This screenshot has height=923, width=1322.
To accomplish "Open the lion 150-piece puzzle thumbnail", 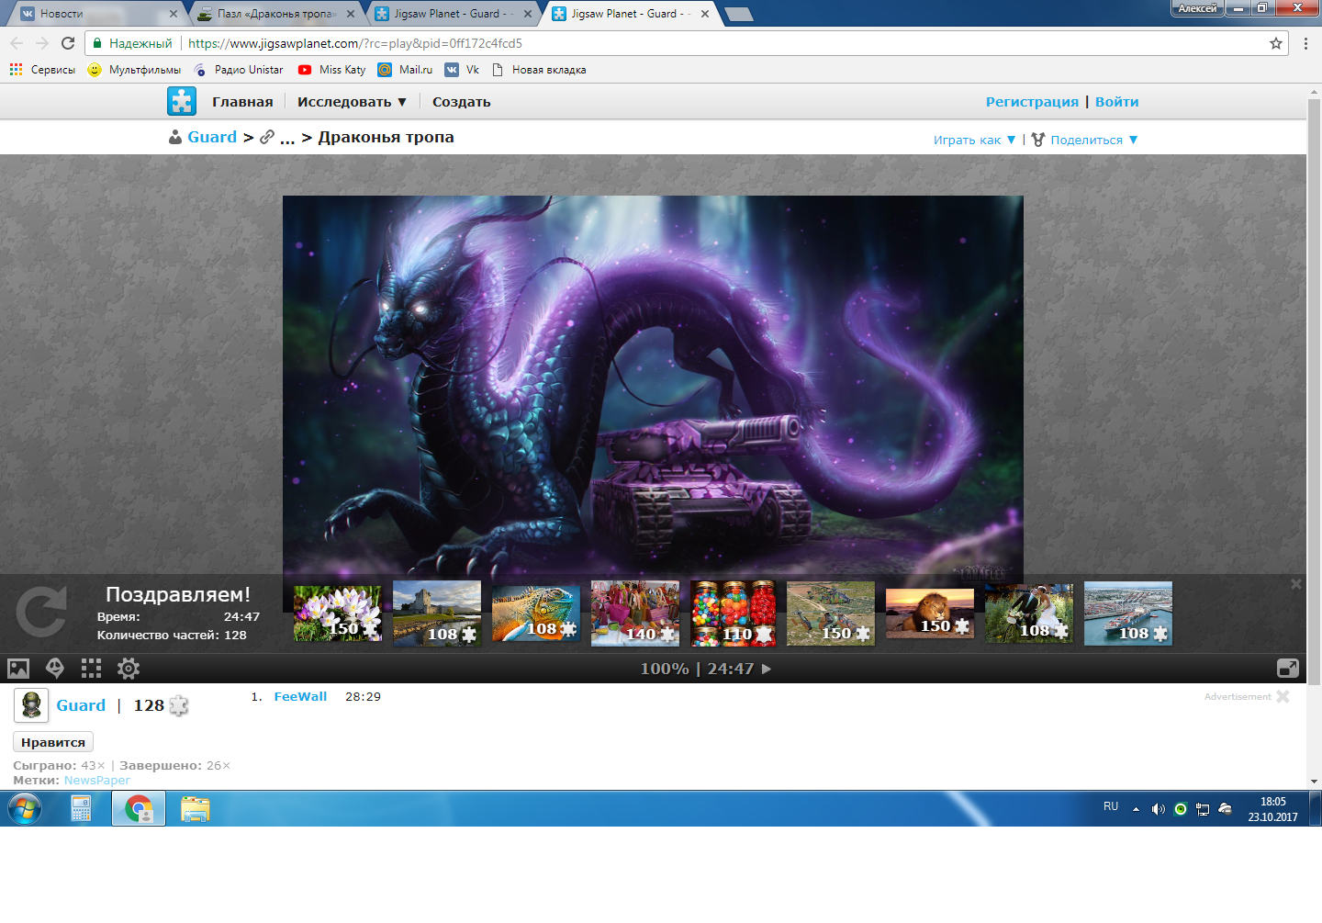I will (x=930, y=613).
